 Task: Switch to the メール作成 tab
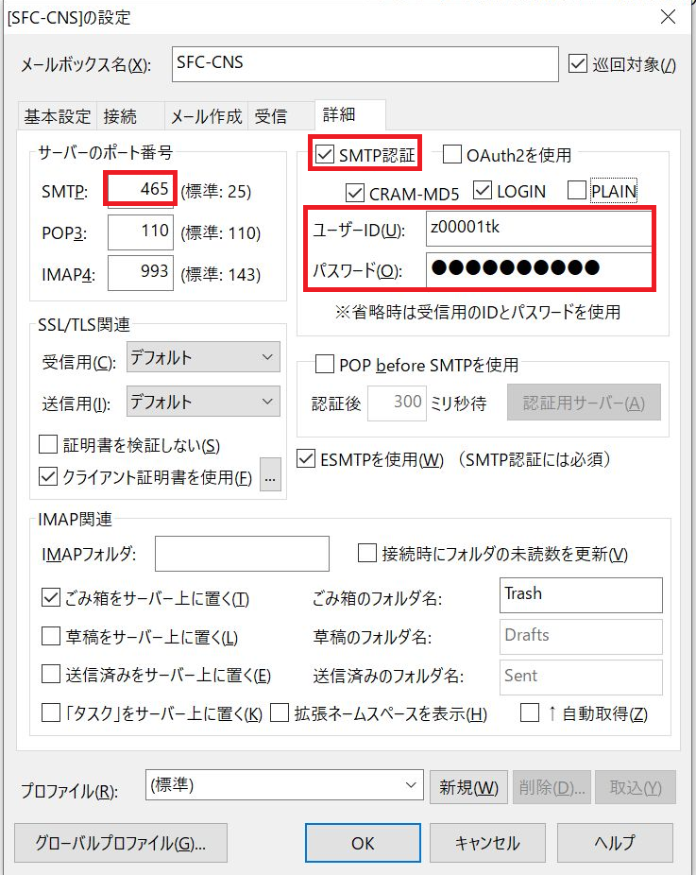coord(206,117)
